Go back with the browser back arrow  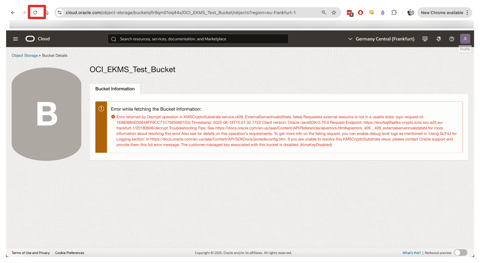pos(13,12)
